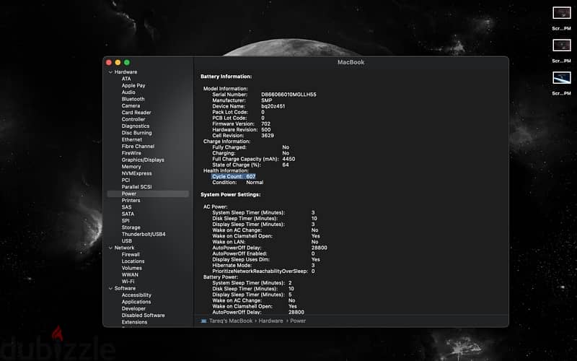
Task: Collapse the Hardware section in sidebar
Action: coord(110,72)
